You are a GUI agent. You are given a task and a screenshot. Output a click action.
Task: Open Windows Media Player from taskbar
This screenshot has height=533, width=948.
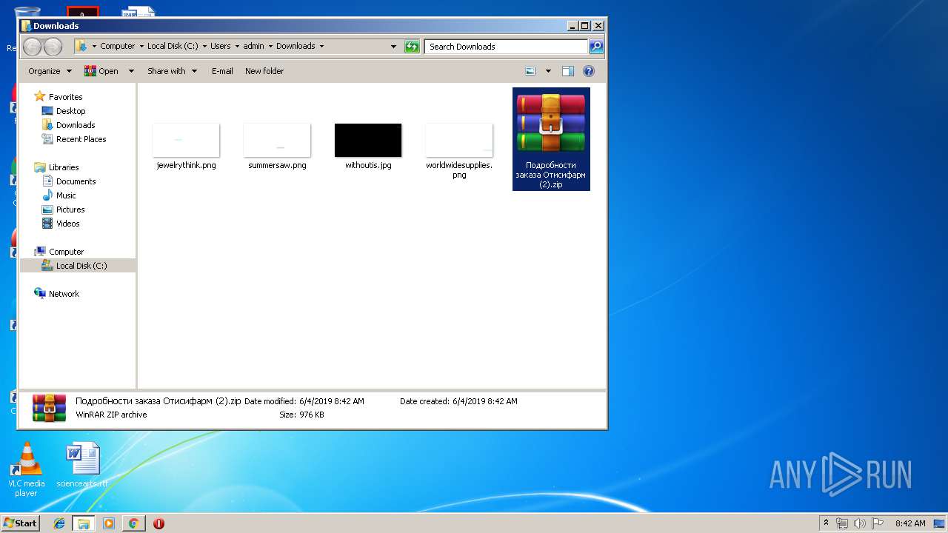(109, 523)
